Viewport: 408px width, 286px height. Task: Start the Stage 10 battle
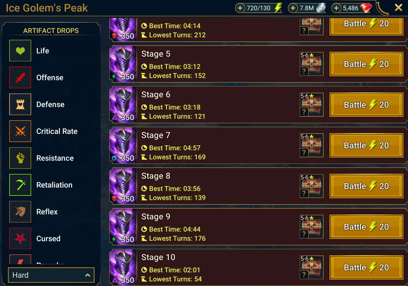(366, 267)
